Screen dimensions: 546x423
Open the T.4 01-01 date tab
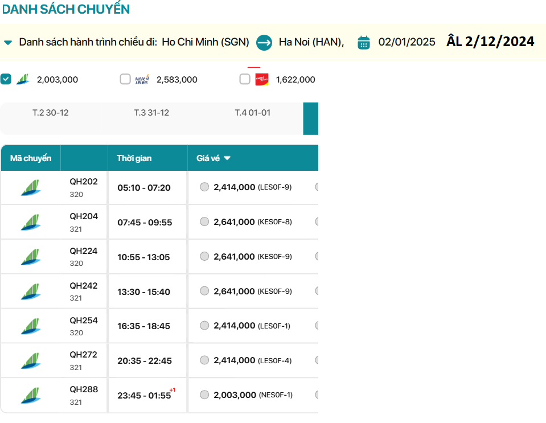[252, 113]
